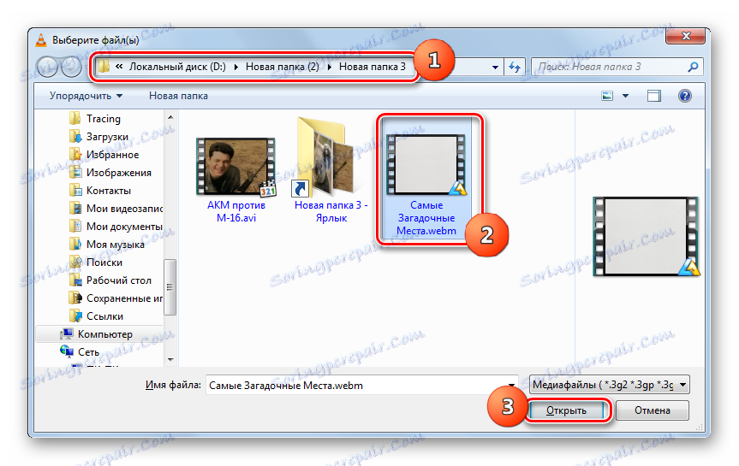The width and height of the screenshot is (739, 466).
Task: Open the file name history dropdown arrow
Action: click(512, 385)
